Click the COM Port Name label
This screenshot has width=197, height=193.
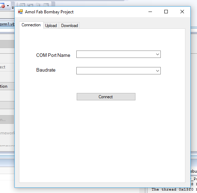(53, 55)
